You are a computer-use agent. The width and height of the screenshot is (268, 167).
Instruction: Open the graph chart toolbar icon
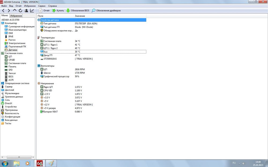click(32, 11)
